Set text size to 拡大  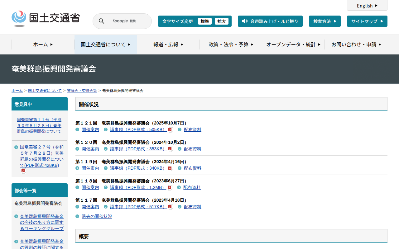click(x=222, y=21)
